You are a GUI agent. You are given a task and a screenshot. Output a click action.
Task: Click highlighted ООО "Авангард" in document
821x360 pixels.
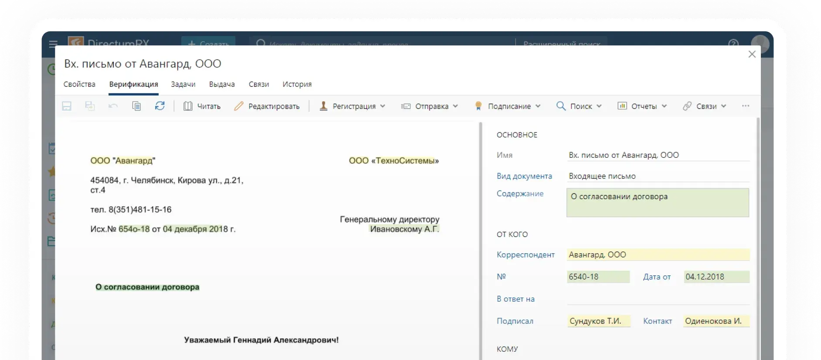point(122,161)
